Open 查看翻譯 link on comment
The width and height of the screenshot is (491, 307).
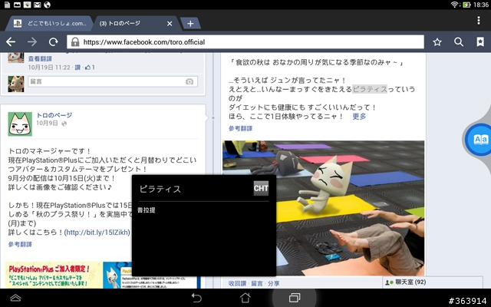pos(40,58)
